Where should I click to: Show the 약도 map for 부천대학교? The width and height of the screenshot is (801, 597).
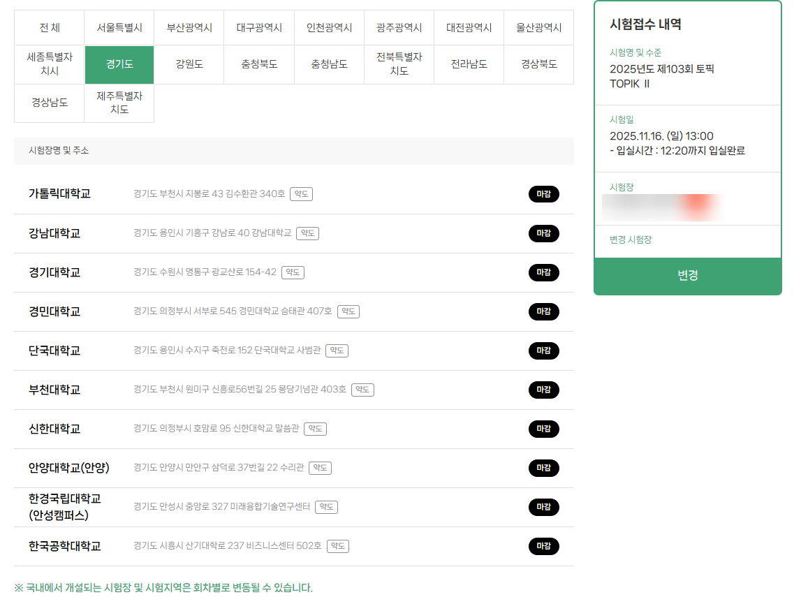point(362,390)
